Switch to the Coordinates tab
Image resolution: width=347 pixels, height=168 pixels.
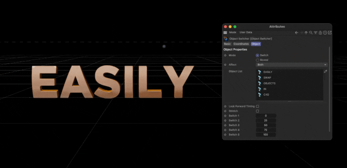[241, 44]
